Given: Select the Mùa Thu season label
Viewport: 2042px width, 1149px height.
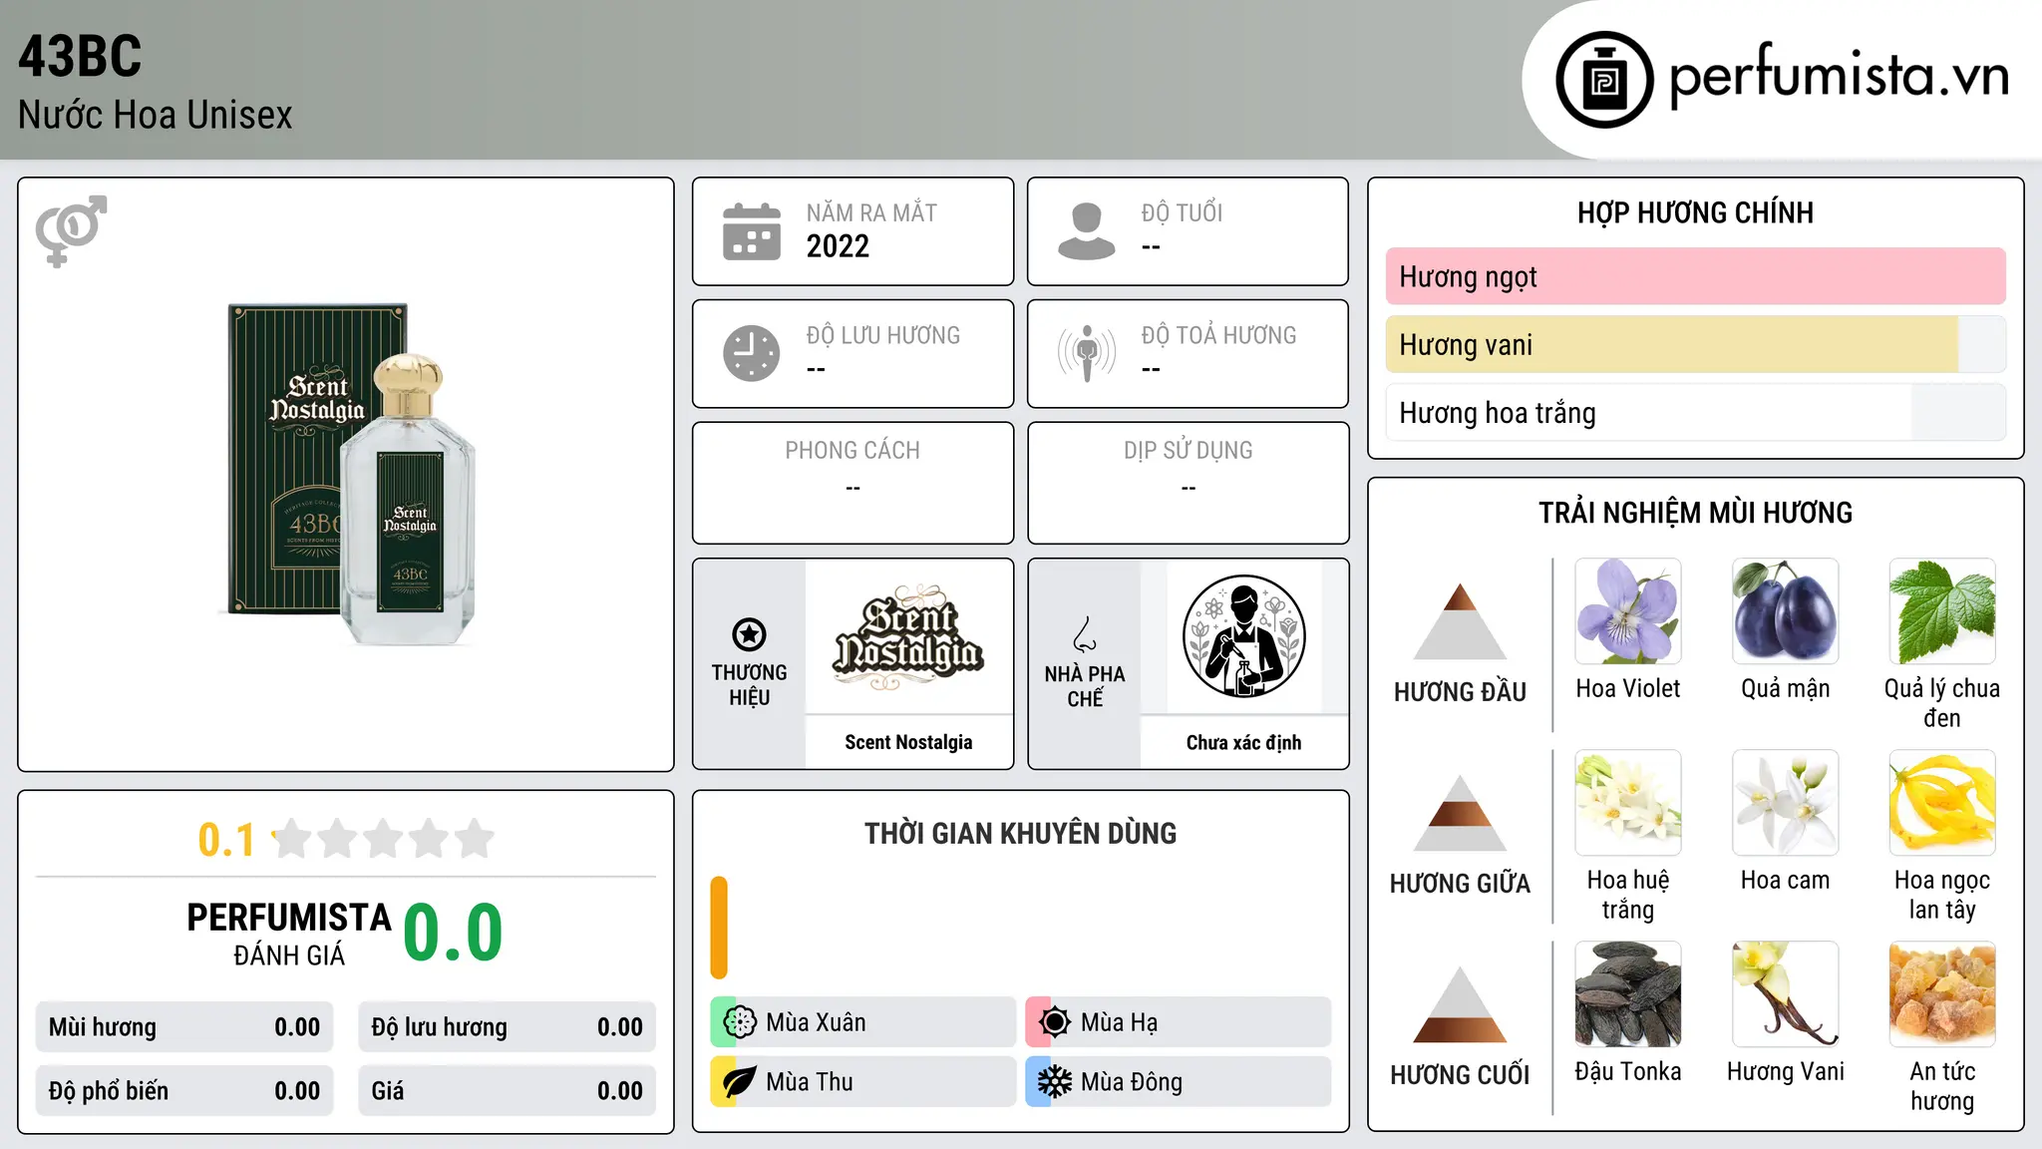Looking at the screenshot, I should pyautogui.click(x=810, y=1082).
